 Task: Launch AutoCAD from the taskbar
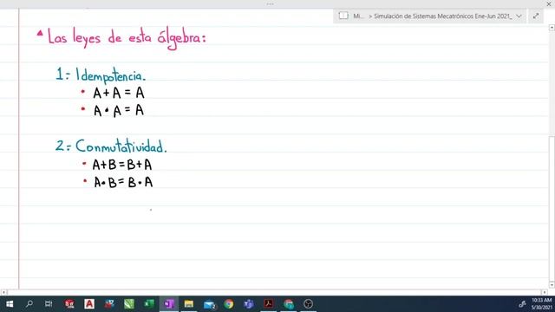[x=89, y=304]
